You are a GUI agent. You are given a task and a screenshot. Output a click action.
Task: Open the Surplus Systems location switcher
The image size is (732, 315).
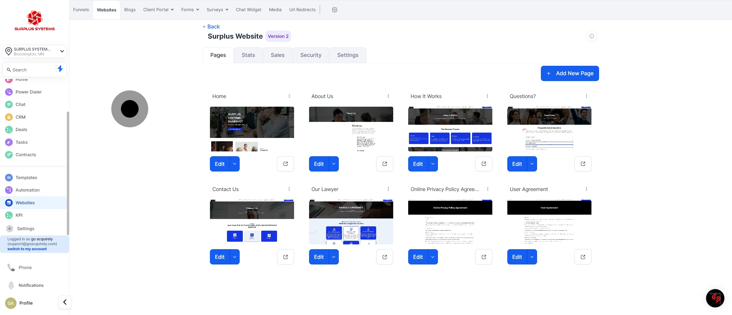35,51
